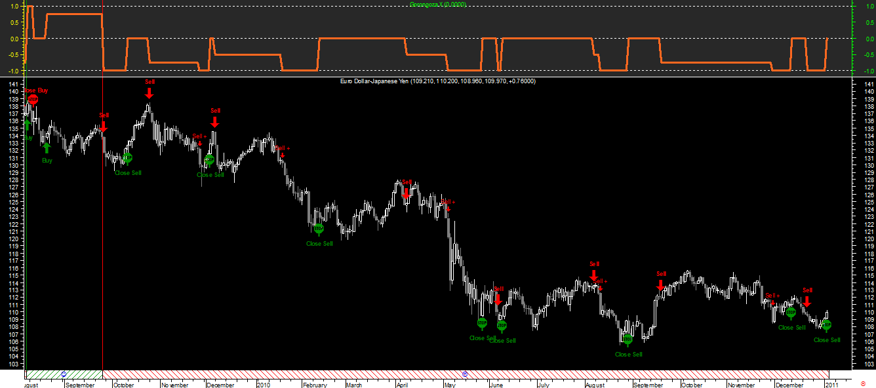Select the Sell arrow at the 138 peak
876x388 pixels.
149,92
